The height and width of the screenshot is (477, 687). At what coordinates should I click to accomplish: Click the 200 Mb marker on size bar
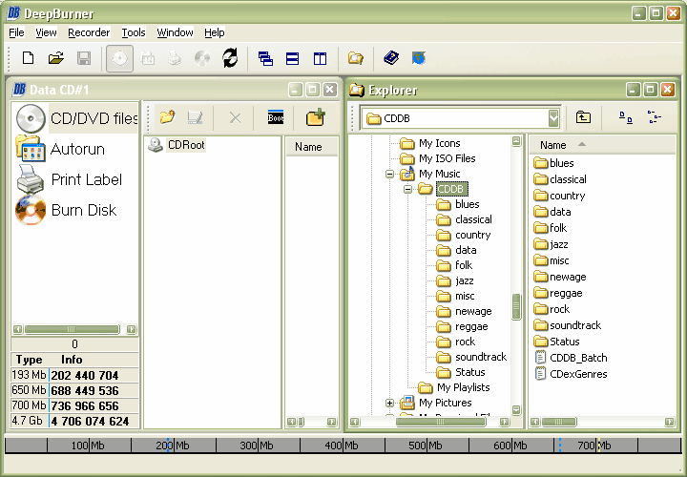[x=172, y=446]
